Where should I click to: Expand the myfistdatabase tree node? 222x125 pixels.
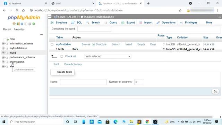click(x=3, y=48)
